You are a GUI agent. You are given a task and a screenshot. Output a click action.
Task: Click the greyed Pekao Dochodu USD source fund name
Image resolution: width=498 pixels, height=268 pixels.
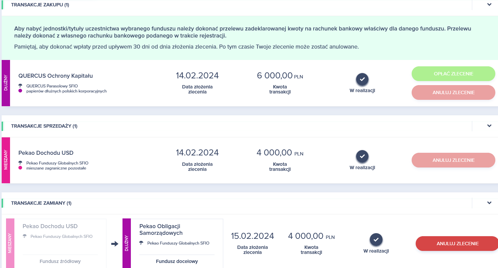[x=50, y=226]
